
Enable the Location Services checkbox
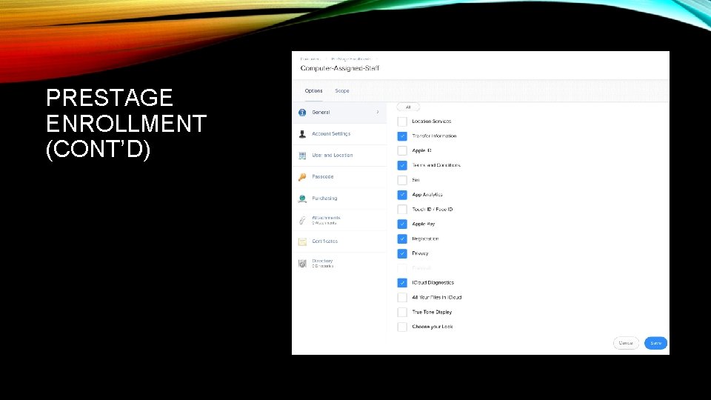point(402,121)
